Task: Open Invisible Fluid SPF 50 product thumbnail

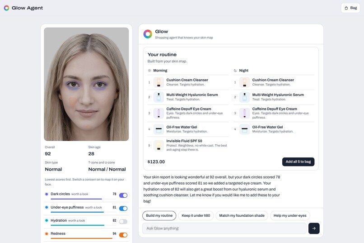Action: click(x=159, y=145)
